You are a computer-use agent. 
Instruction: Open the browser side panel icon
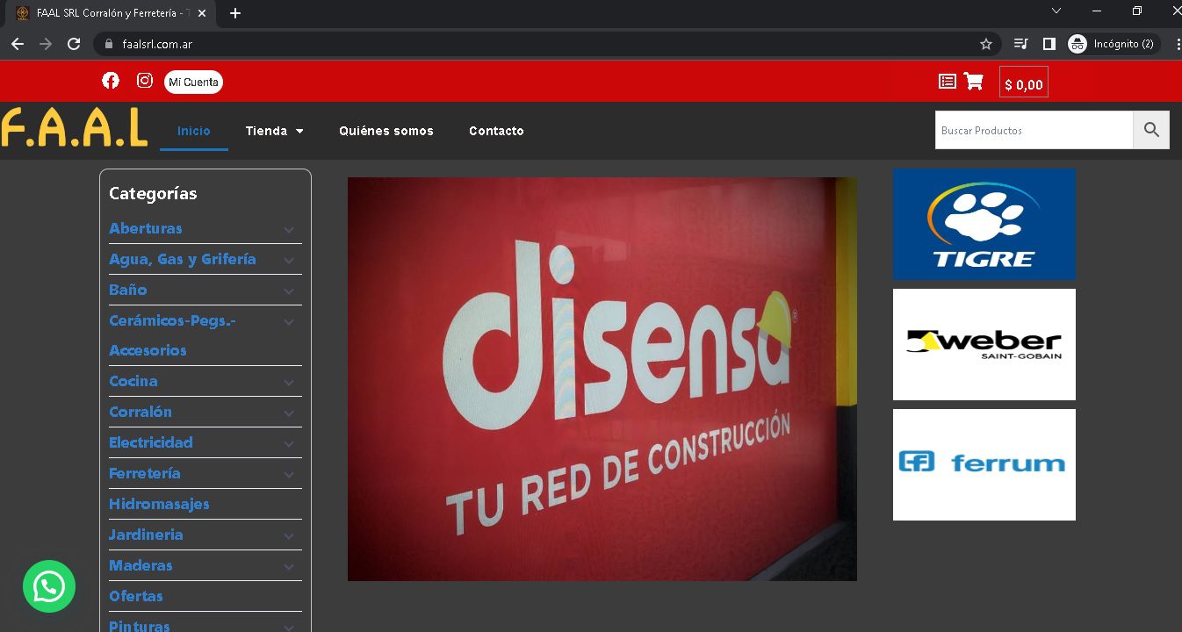(x=1049, y=44)
